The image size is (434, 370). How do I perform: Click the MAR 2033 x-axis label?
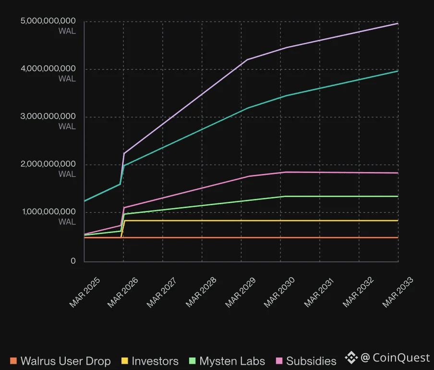396,293
